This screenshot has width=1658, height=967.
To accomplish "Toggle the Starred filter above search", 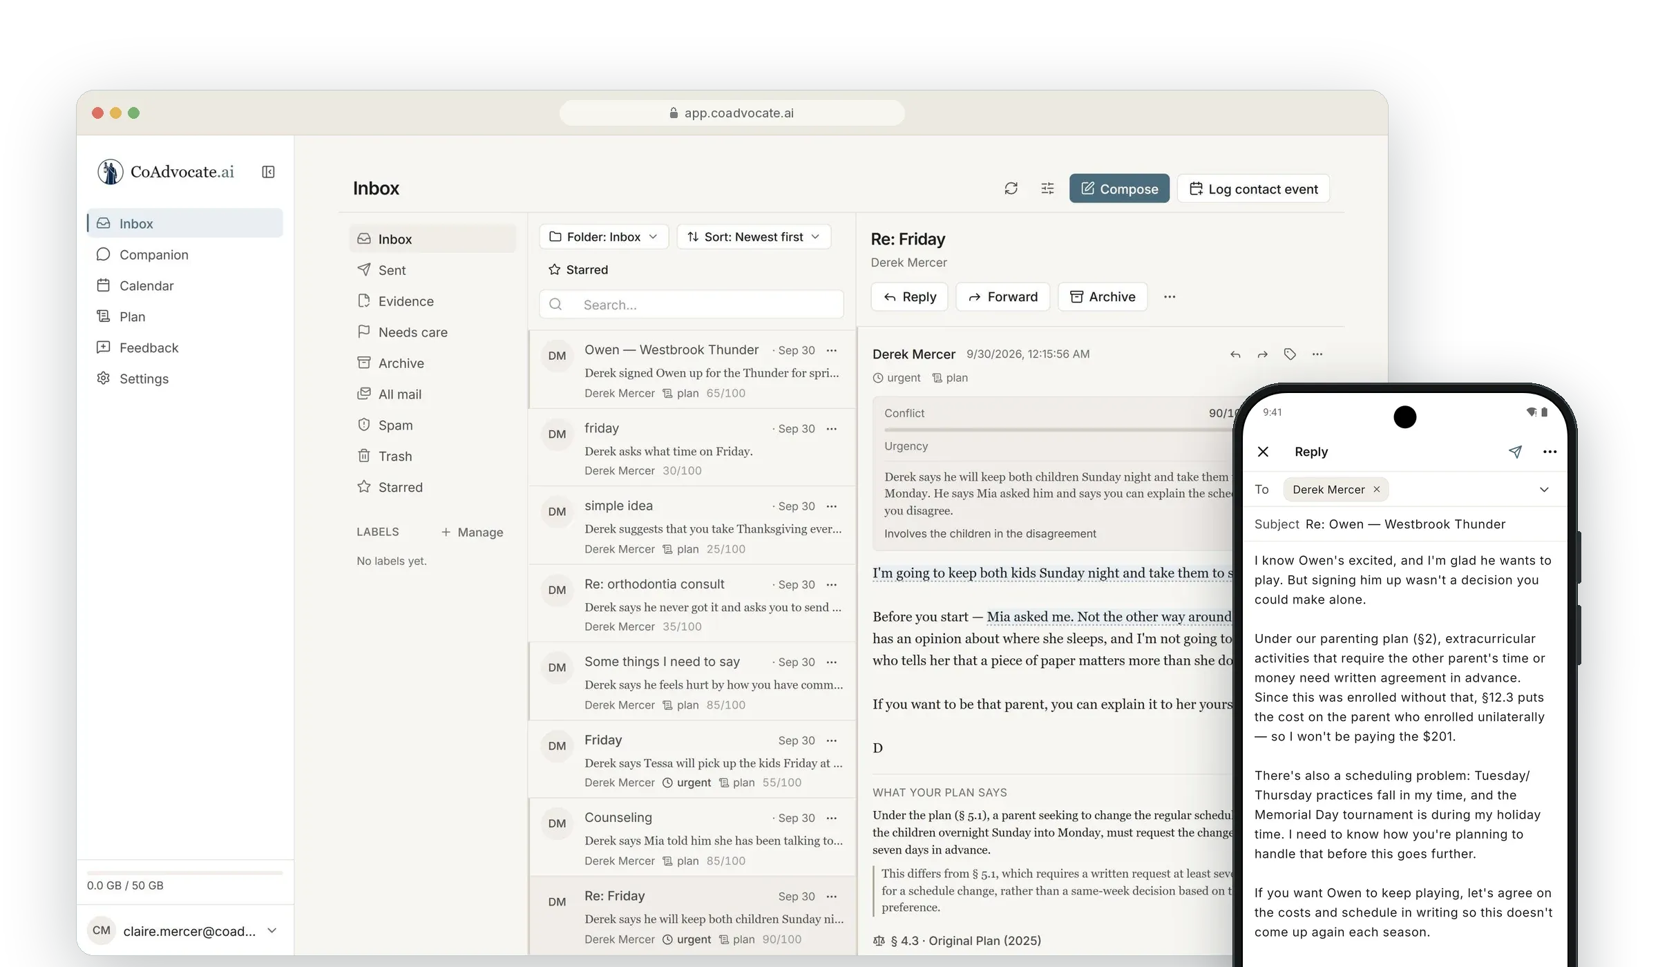I will coord(578,270).
